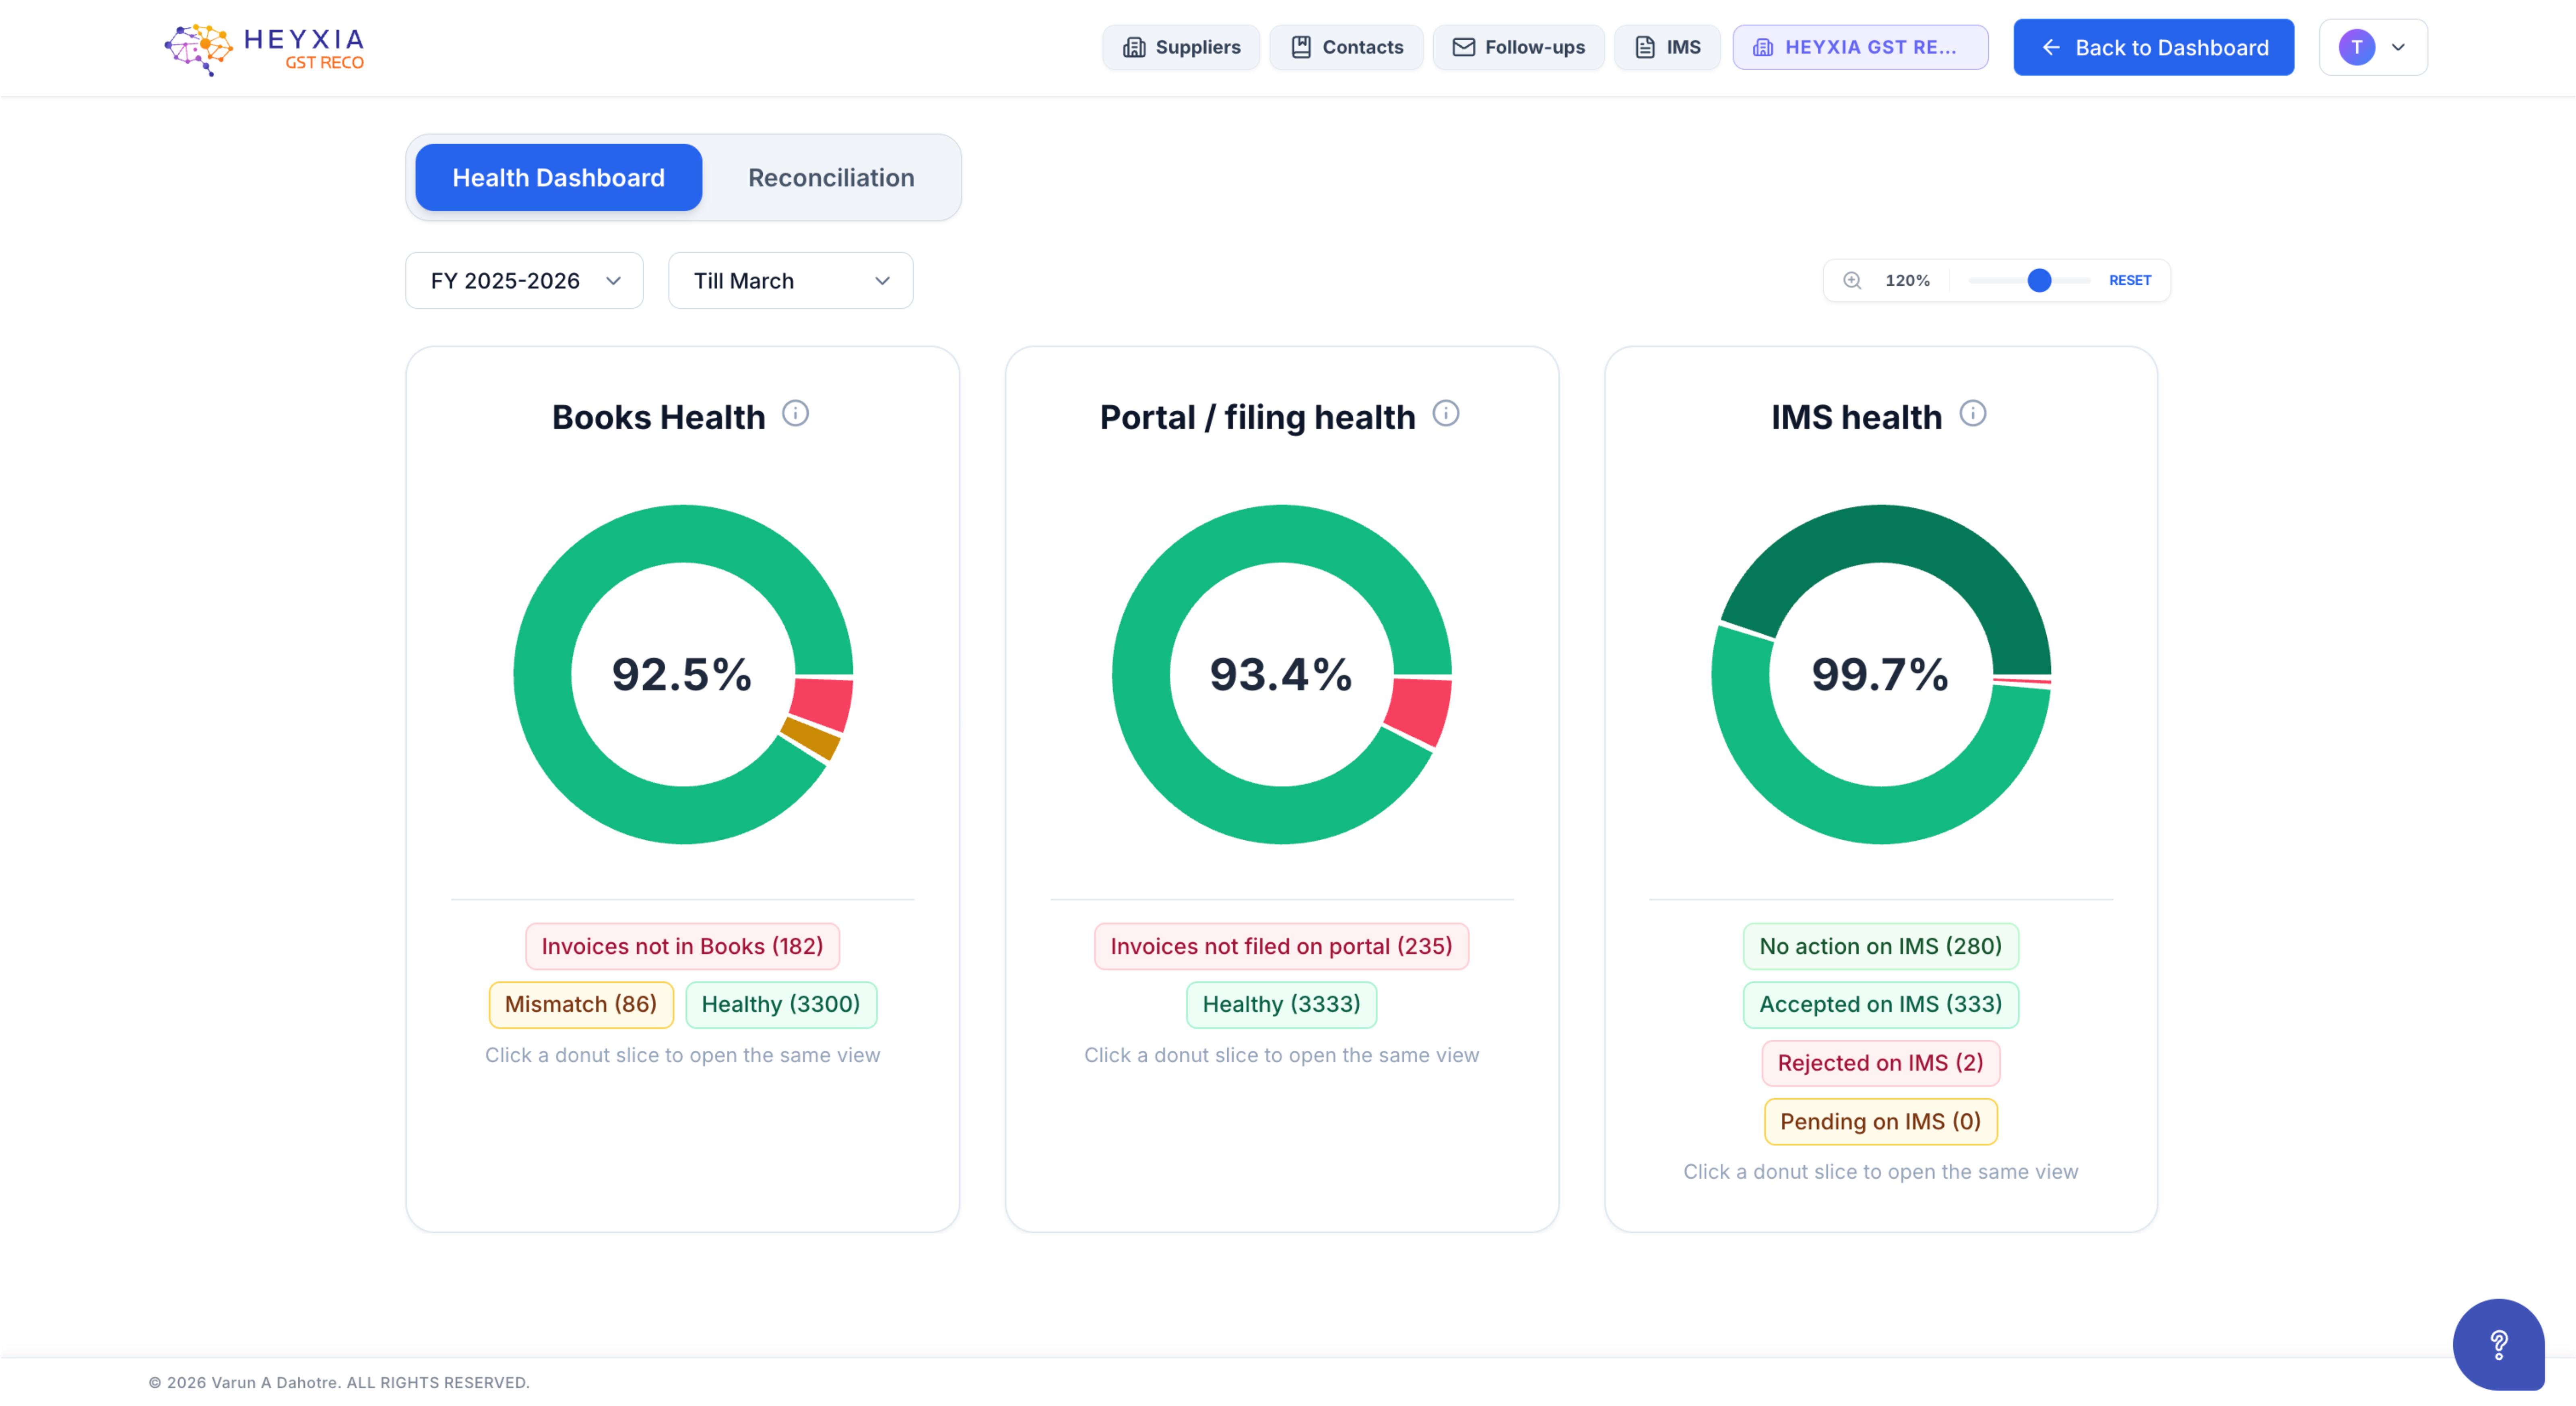Open the Suppliers page
The image size is (2576, 1406).
click(x=1181, y=47)
